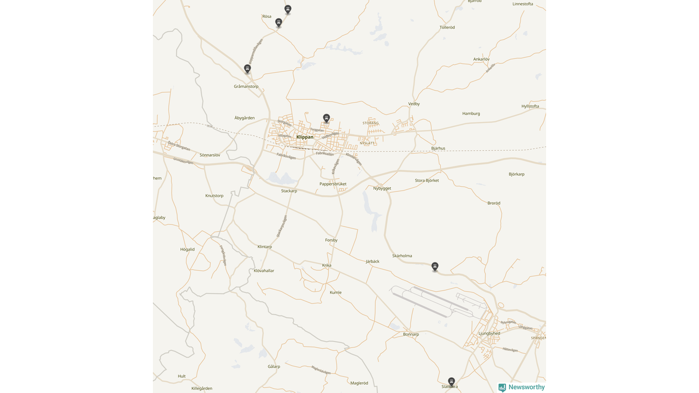This screenshot has width=699, height=393.
Task: Select the Pappersbruket place label
Action: (333, 184)
